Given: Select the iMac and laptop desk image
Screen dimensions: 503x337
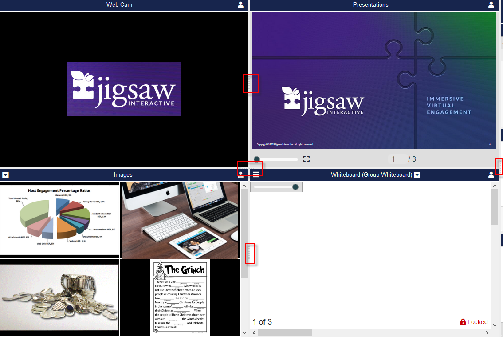Looking at the screenshot, I should click(x=181, y=220).
